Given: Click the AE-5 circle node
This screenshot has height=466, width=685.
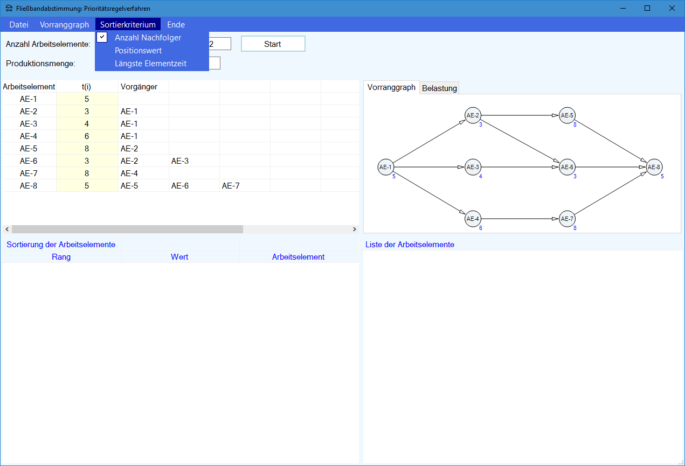Looking at the screenshot, I should 567,115.
